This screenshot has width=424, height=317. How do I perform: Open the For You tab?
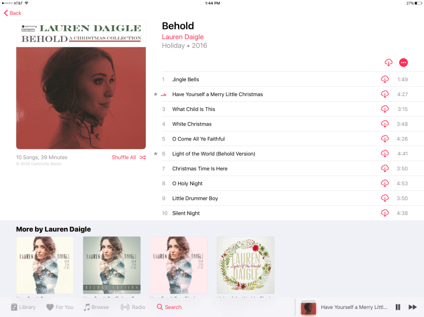click(x=60, y=307)
